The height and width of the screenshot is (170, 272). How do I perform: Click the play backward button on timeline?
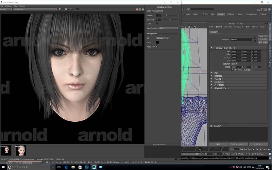[x=253, y=149]
